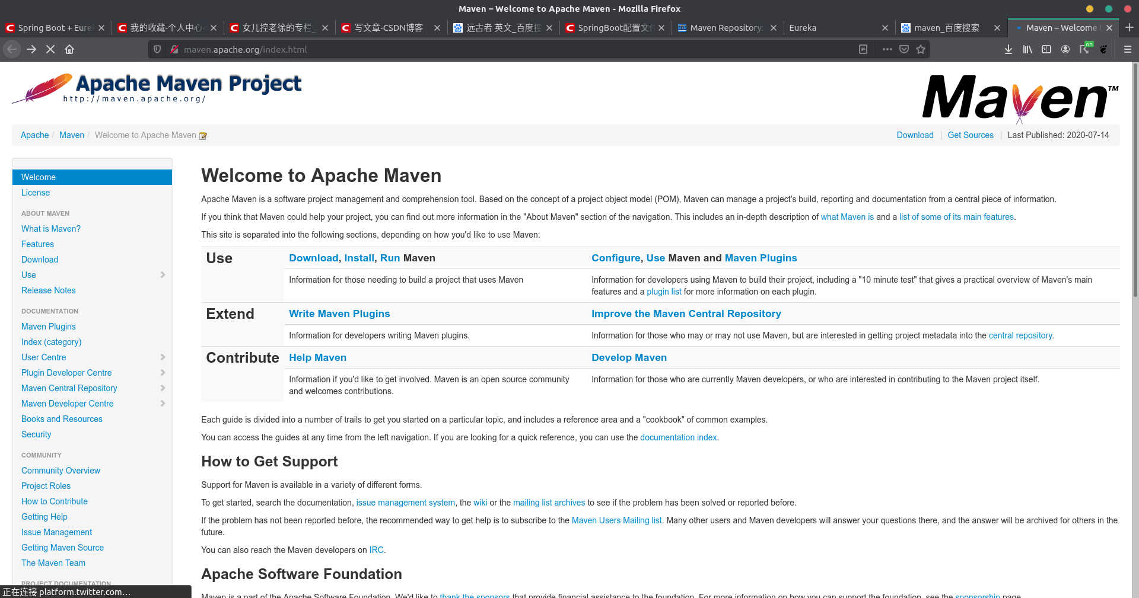Open Features sidebar link
Image resolution: width=1139 pixels, height=598 pixels.
[37, 244]
